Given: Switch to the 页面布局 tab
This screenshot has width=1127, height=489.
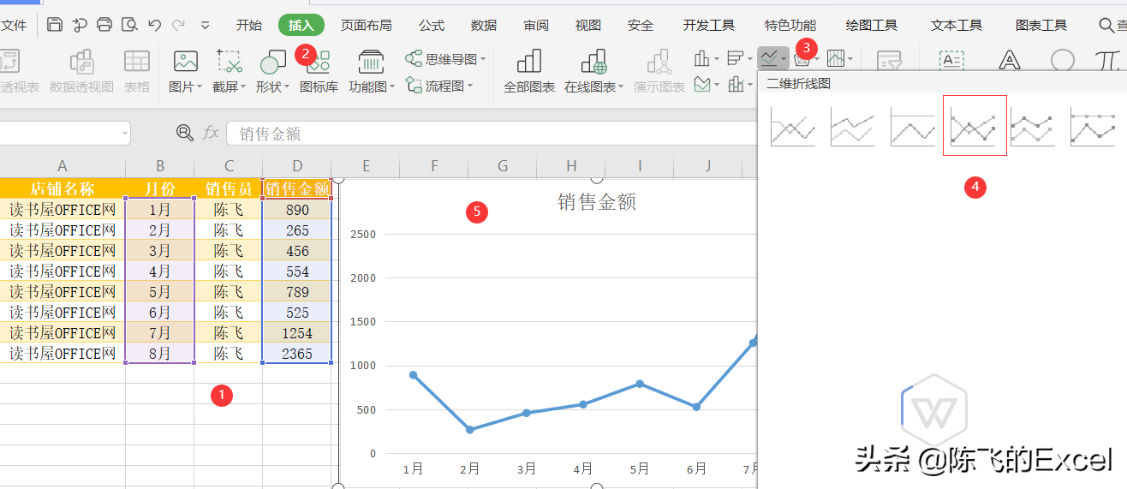Looking at the screenshot, I should pos(367,25).
